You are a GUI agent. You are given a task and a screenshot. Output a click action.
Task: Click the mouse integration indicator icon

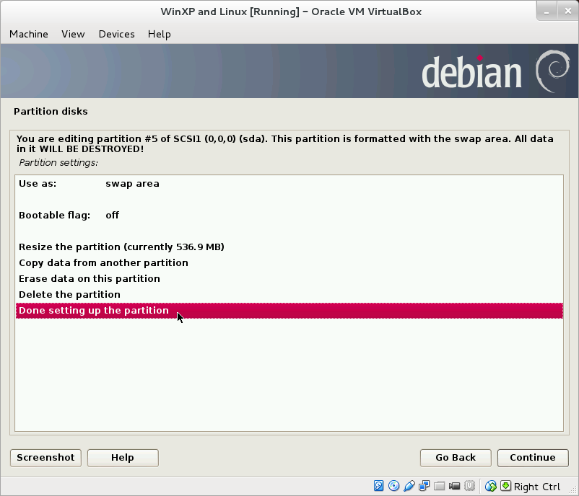tap(489, 486)
